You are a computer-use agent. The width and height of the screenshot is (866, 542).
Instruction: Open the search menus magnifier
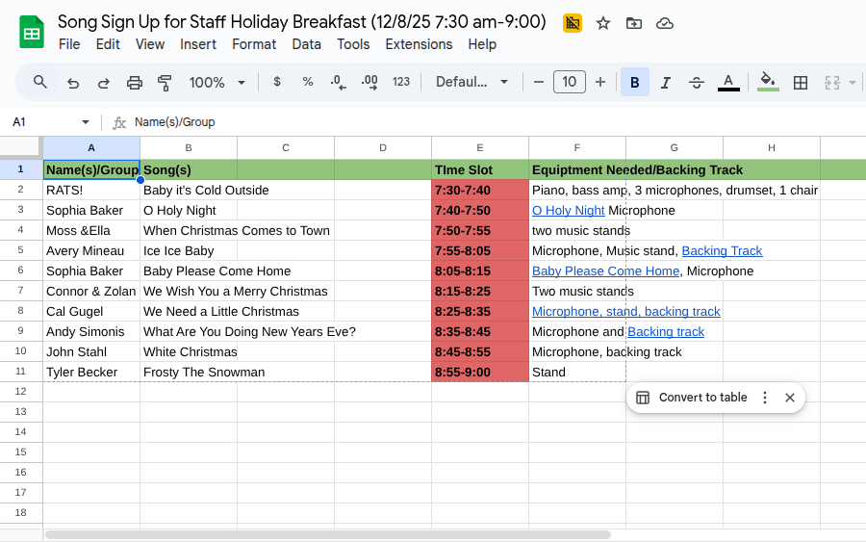coord(40,83)
